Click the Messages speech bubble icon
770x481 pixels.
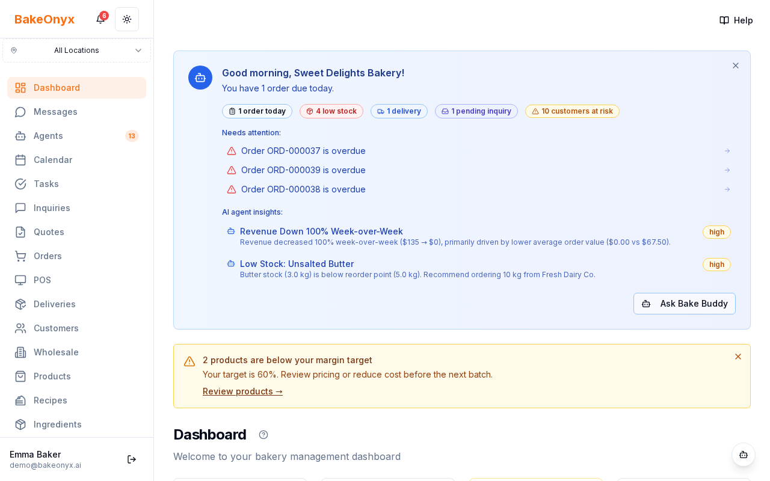(x=20, y=112)
